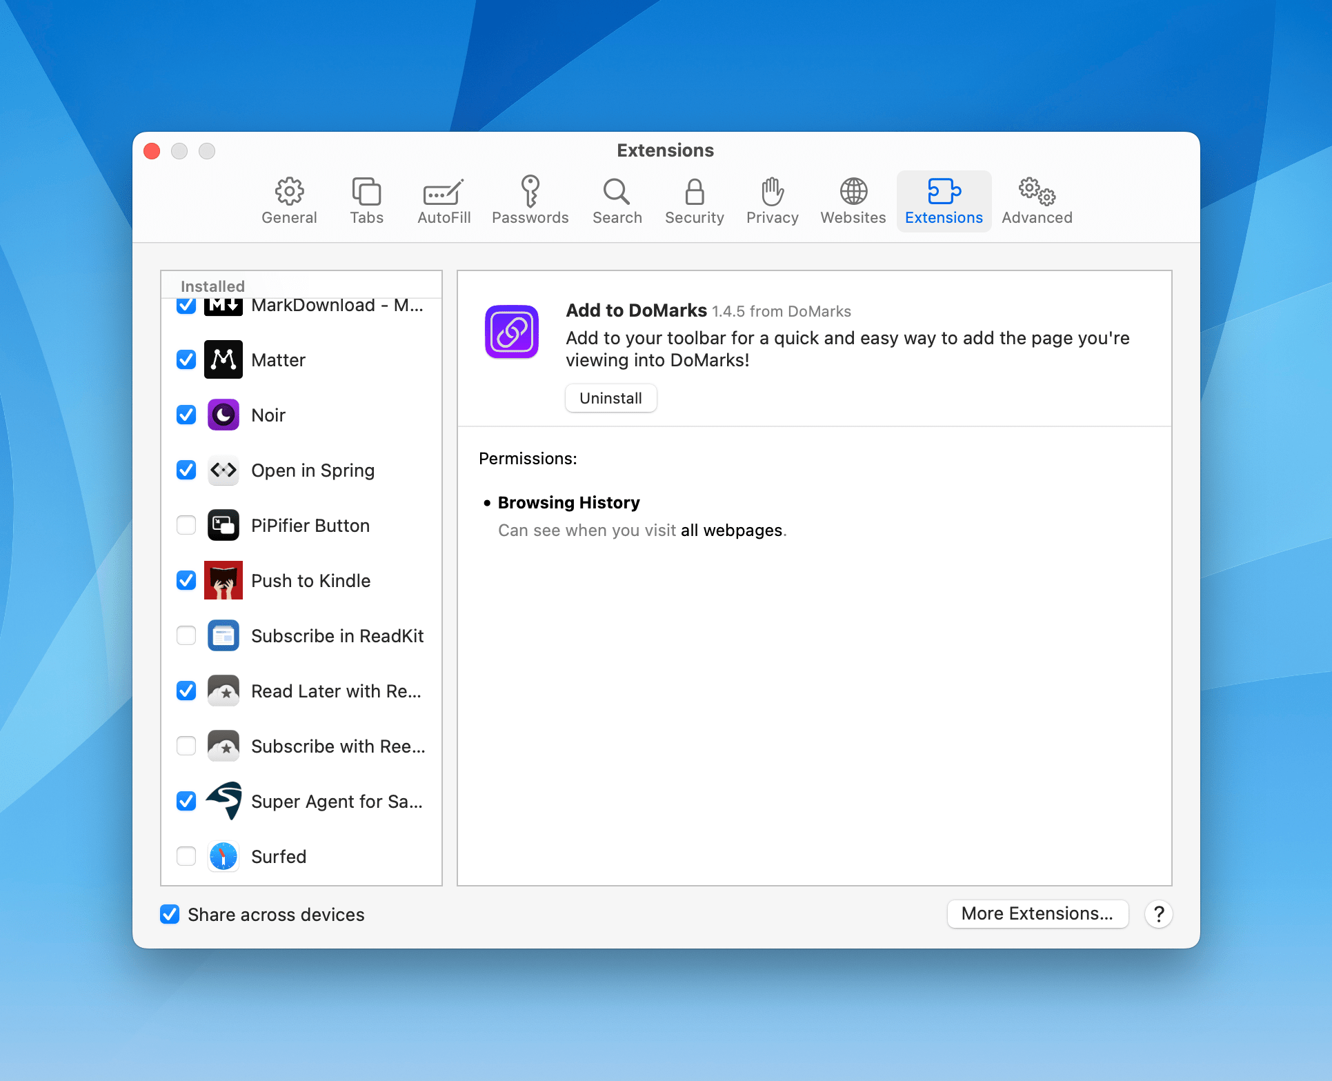Select the Open in Spring label

coord(312,470)
